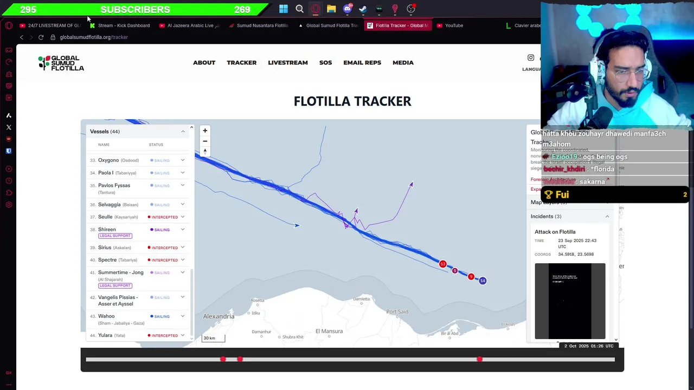Click the last red marker on timeline
The width and height of the screenshot is (694, 390).
(x=479, y=359)
